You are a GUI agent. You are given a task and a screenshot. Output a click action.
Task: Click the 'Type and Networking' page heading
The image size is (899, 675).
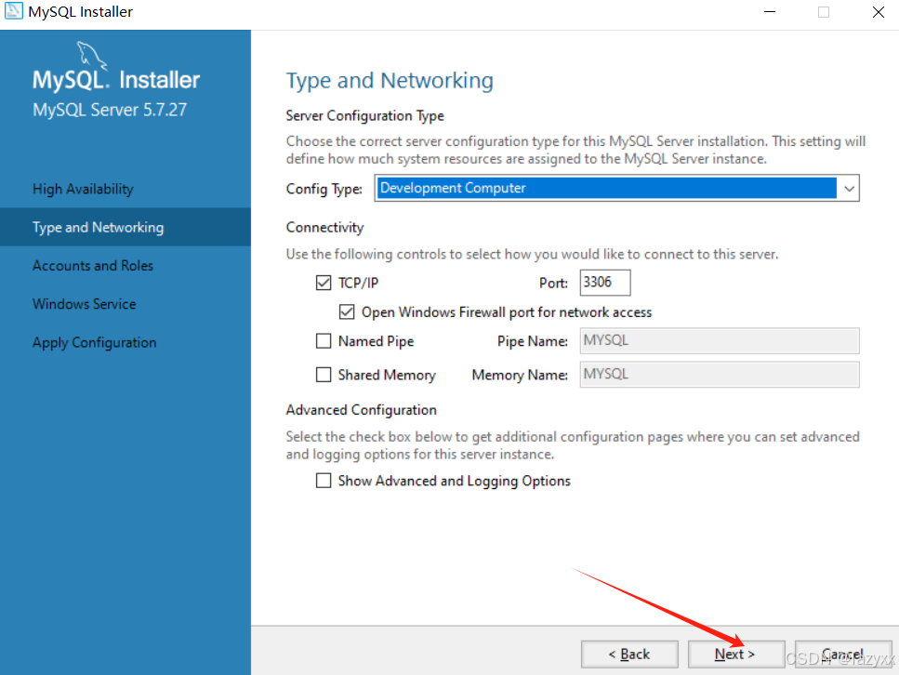click(390, 80)
